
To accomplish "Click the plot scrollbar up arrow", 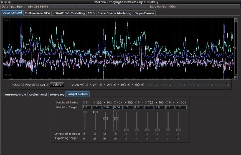I will click(x=236, y=20).
